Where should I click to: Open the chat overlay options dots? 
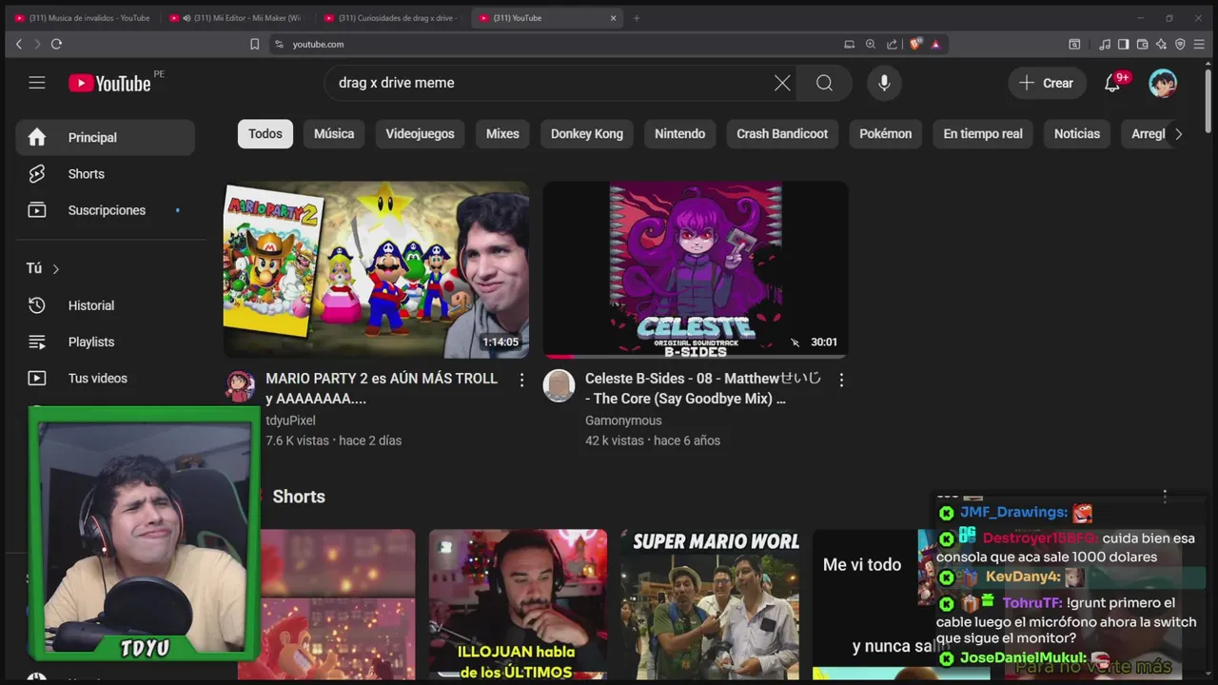pyautogui.click(x=1165, y=497)
